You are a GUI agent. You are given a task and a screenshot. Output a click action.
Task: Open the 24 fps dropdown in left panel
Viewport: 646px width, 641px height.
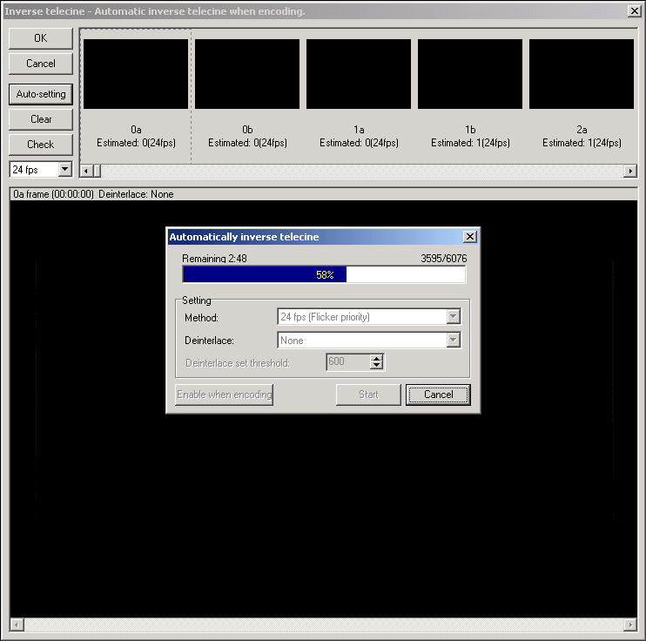(65, 169)
